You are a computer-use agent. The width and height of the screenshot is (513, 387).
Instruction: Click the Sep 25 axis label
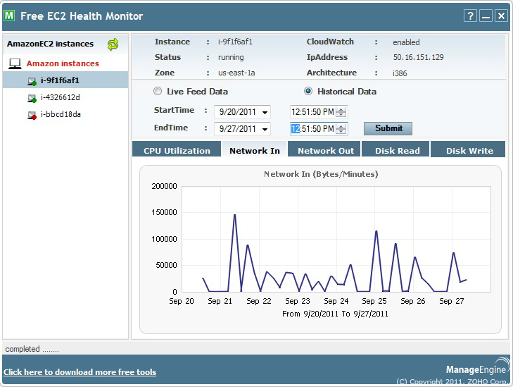pos(374,301)
